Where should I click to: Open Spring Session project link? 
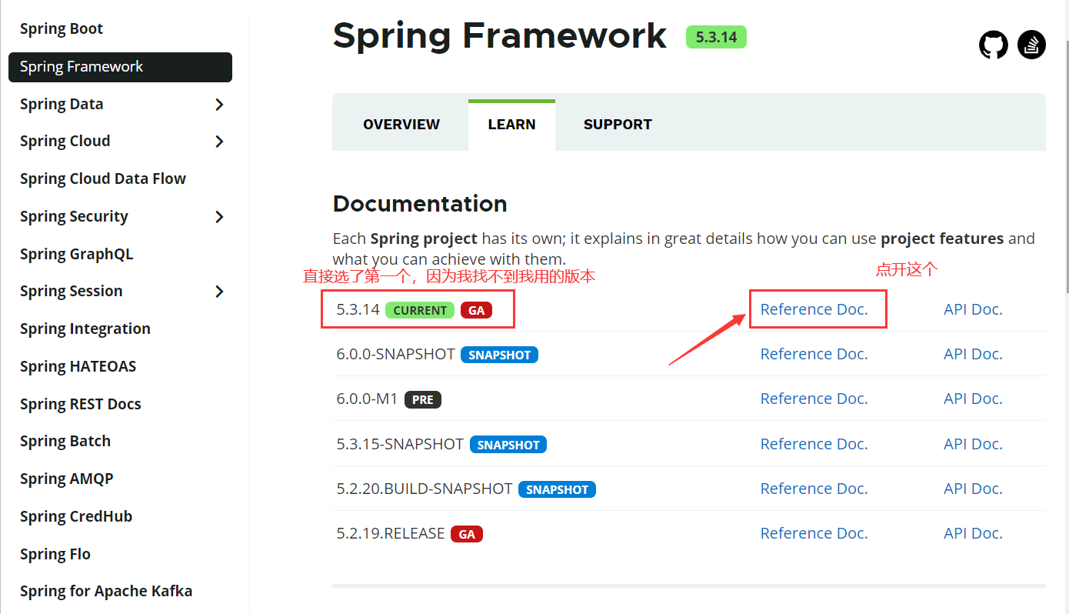(x=72, y=292)
